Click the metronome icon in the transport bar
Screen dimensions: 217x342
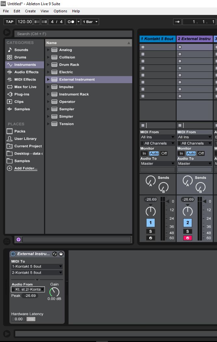(x=71, y=22)
